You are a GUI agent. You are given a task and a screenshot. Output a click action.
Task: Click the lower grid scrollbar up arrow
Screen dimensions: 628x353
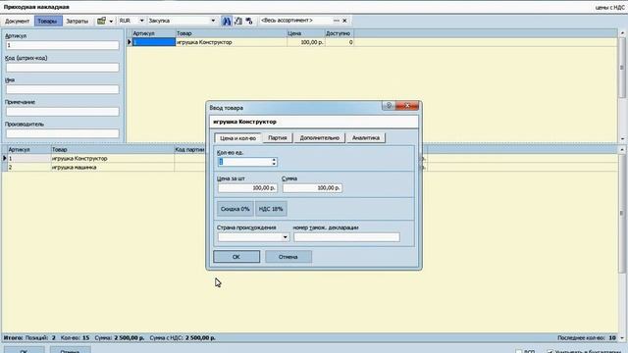622,150
